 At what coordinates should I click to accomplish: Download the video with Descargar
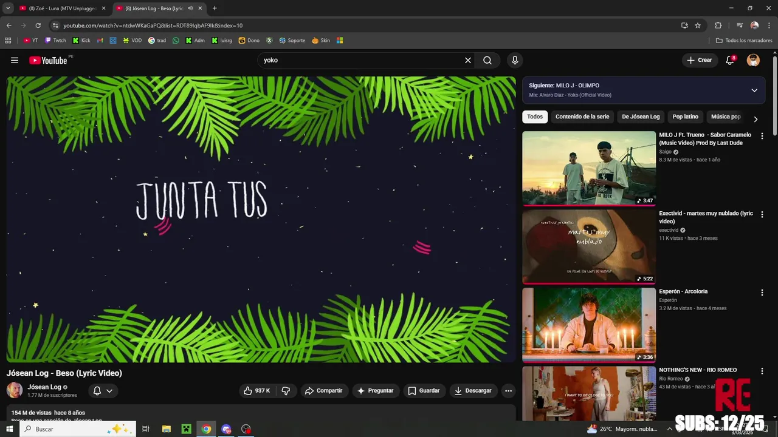(473, 391)
